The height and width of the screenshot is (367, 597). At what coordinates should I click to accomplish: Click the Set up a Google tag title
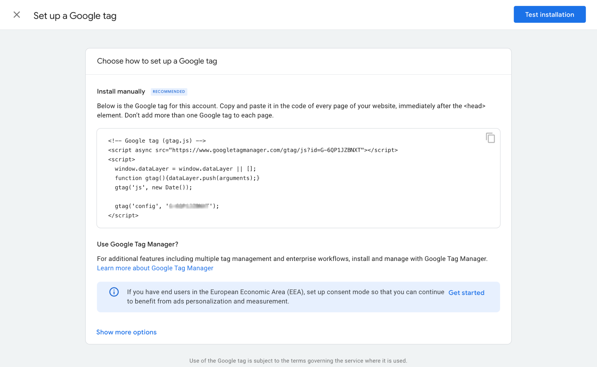click(x=75, y=16)
